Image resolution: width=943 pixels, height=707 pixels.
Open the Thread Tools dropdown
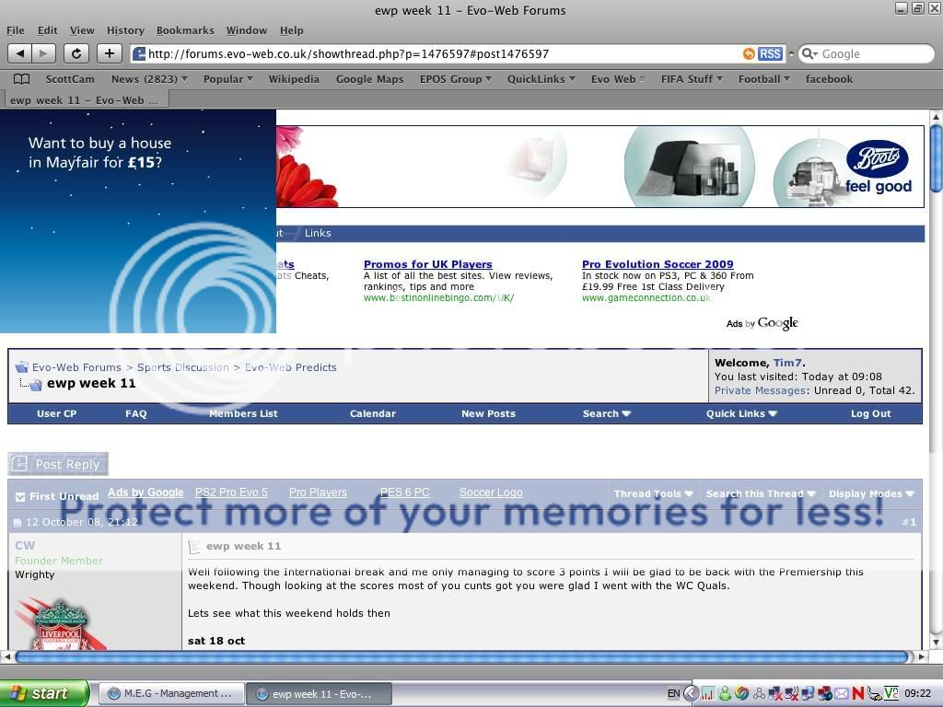pyautogui.click(x=653, y=493)
